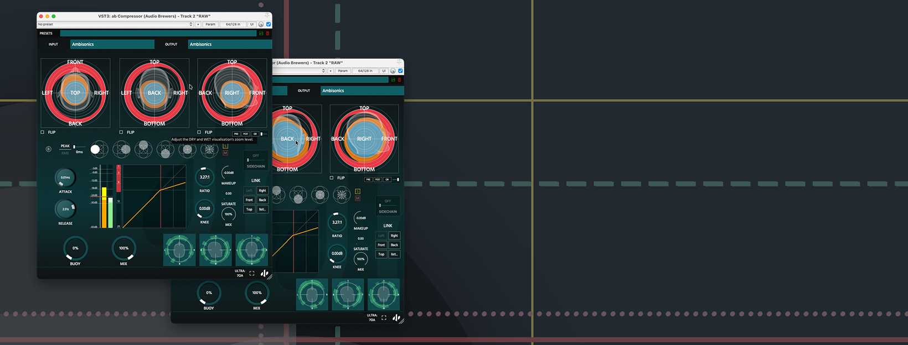Toggle FLIP checkbox in the back window

tap(332, 178)
